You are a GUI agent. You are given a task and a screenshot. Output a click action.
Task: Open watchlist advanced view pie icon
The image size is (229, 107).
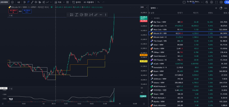221,8
